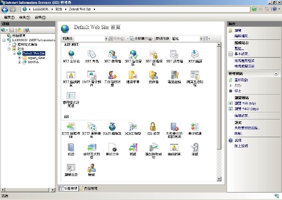The width and height of the screenshot is (282, 200).
Task: Open the 輸出快取處理 (Output Caching) icon
Action: point(154,148)
